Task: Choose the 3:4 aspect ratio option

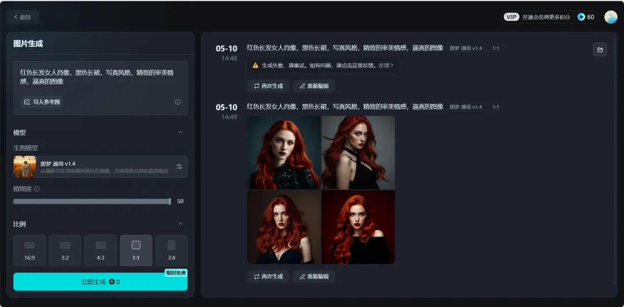Action: click(171, 250)
